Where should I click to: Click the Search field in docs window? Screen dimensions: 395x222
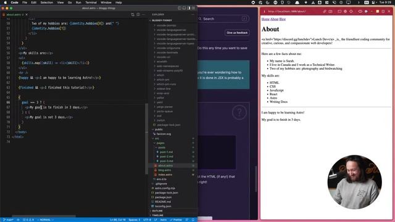tap(223, 18)
